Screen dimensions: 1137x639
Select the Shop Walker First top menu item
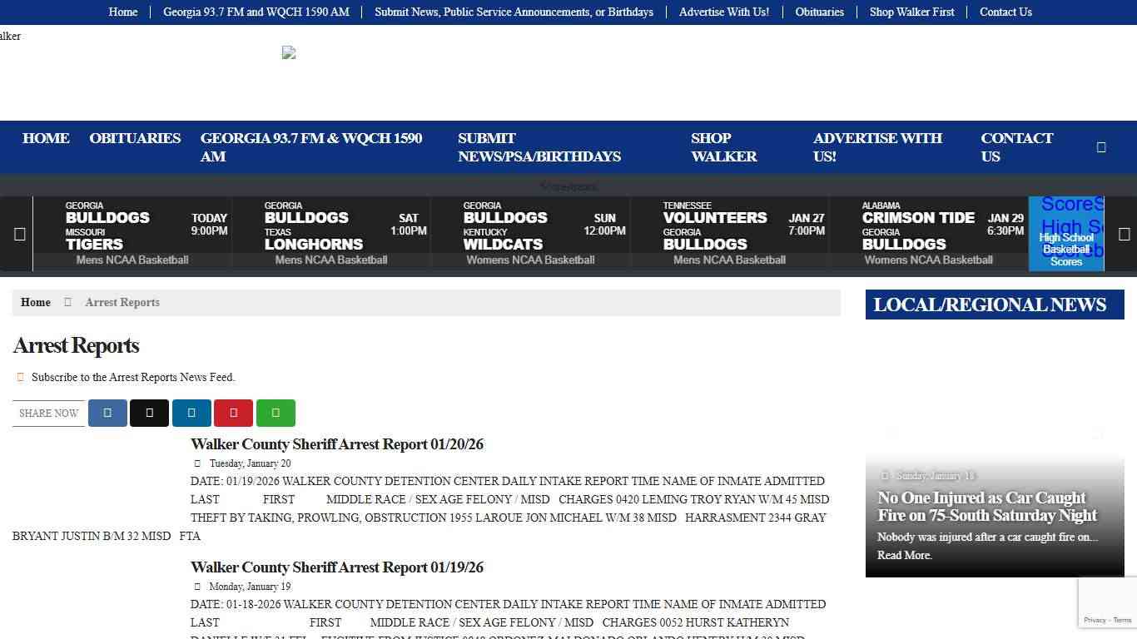[x=911, y=12]
